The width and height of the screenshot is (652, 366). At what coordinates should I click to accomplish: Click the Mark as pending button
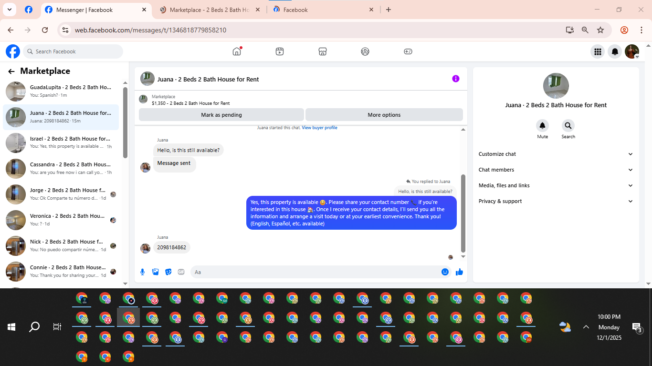point(221,115)
